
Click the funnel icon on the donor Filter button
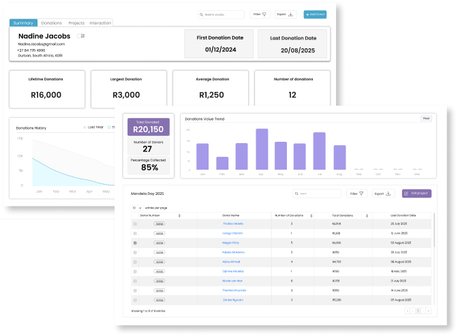pos(264,14)
